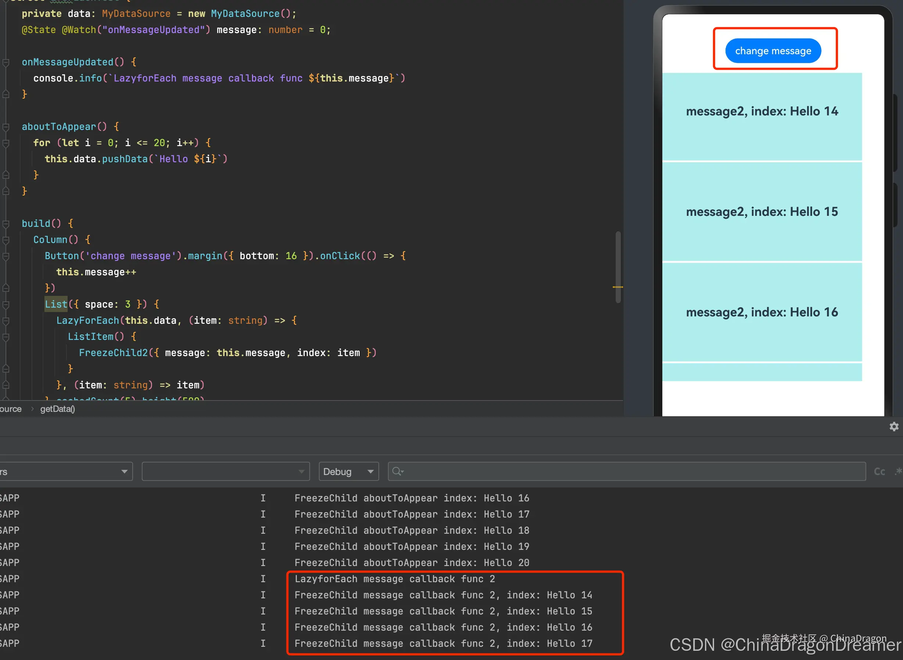Click the closing fold marker after aboutToAppear
The height and width of the screenshot is (660, 903).
pos(6,191)
